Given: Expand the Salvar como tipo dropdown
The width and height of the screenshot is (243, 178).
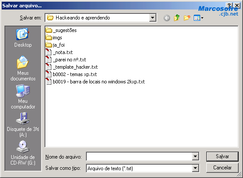Looking at the screenshot, I should pos(195,168).
